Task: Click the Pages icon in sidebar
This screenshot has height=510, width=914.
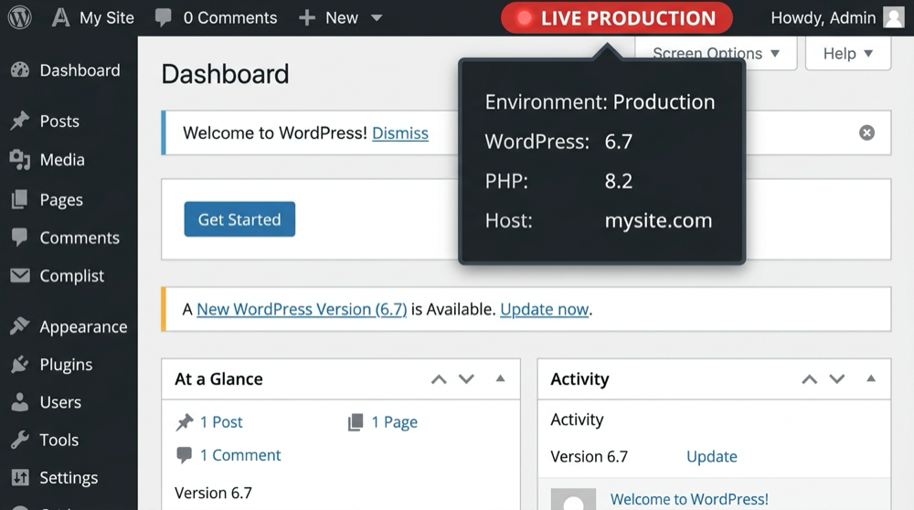Action: 20,199
